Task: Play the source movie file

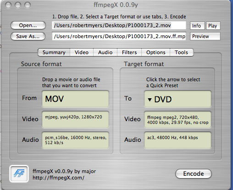Action: (x=213, y=26)
